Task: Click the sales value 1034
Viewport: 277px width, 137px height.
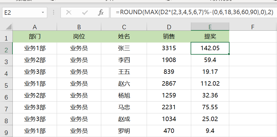Action: [x=169, y=119]
